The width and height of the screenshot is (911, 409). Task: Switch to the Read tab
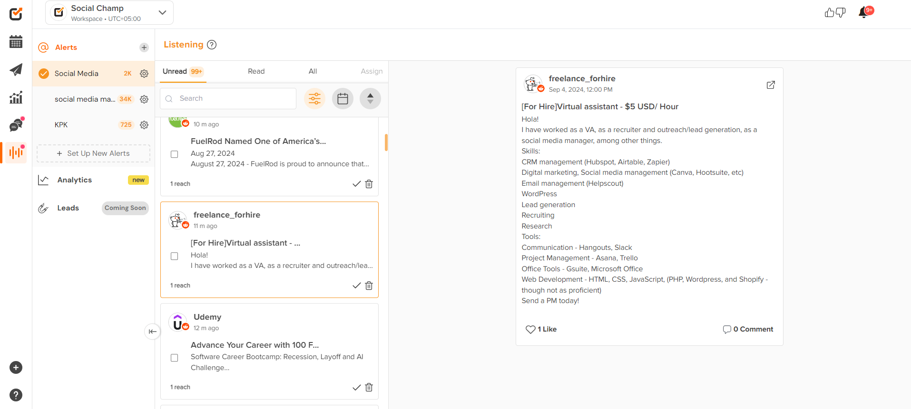pos(256,71)
